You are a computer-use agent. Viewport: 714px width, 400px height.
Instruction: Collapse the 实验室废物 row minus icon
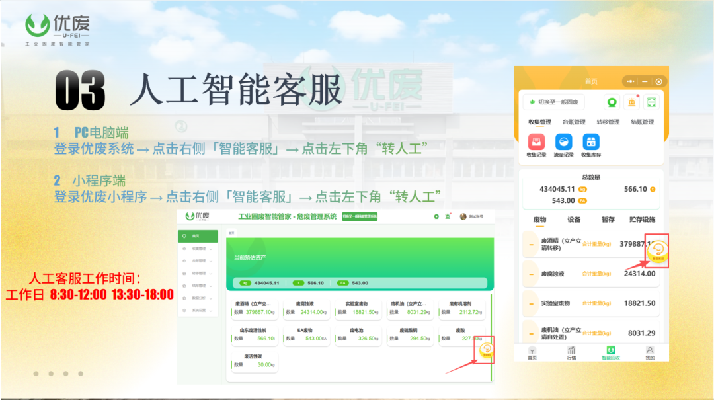[531, 304]
